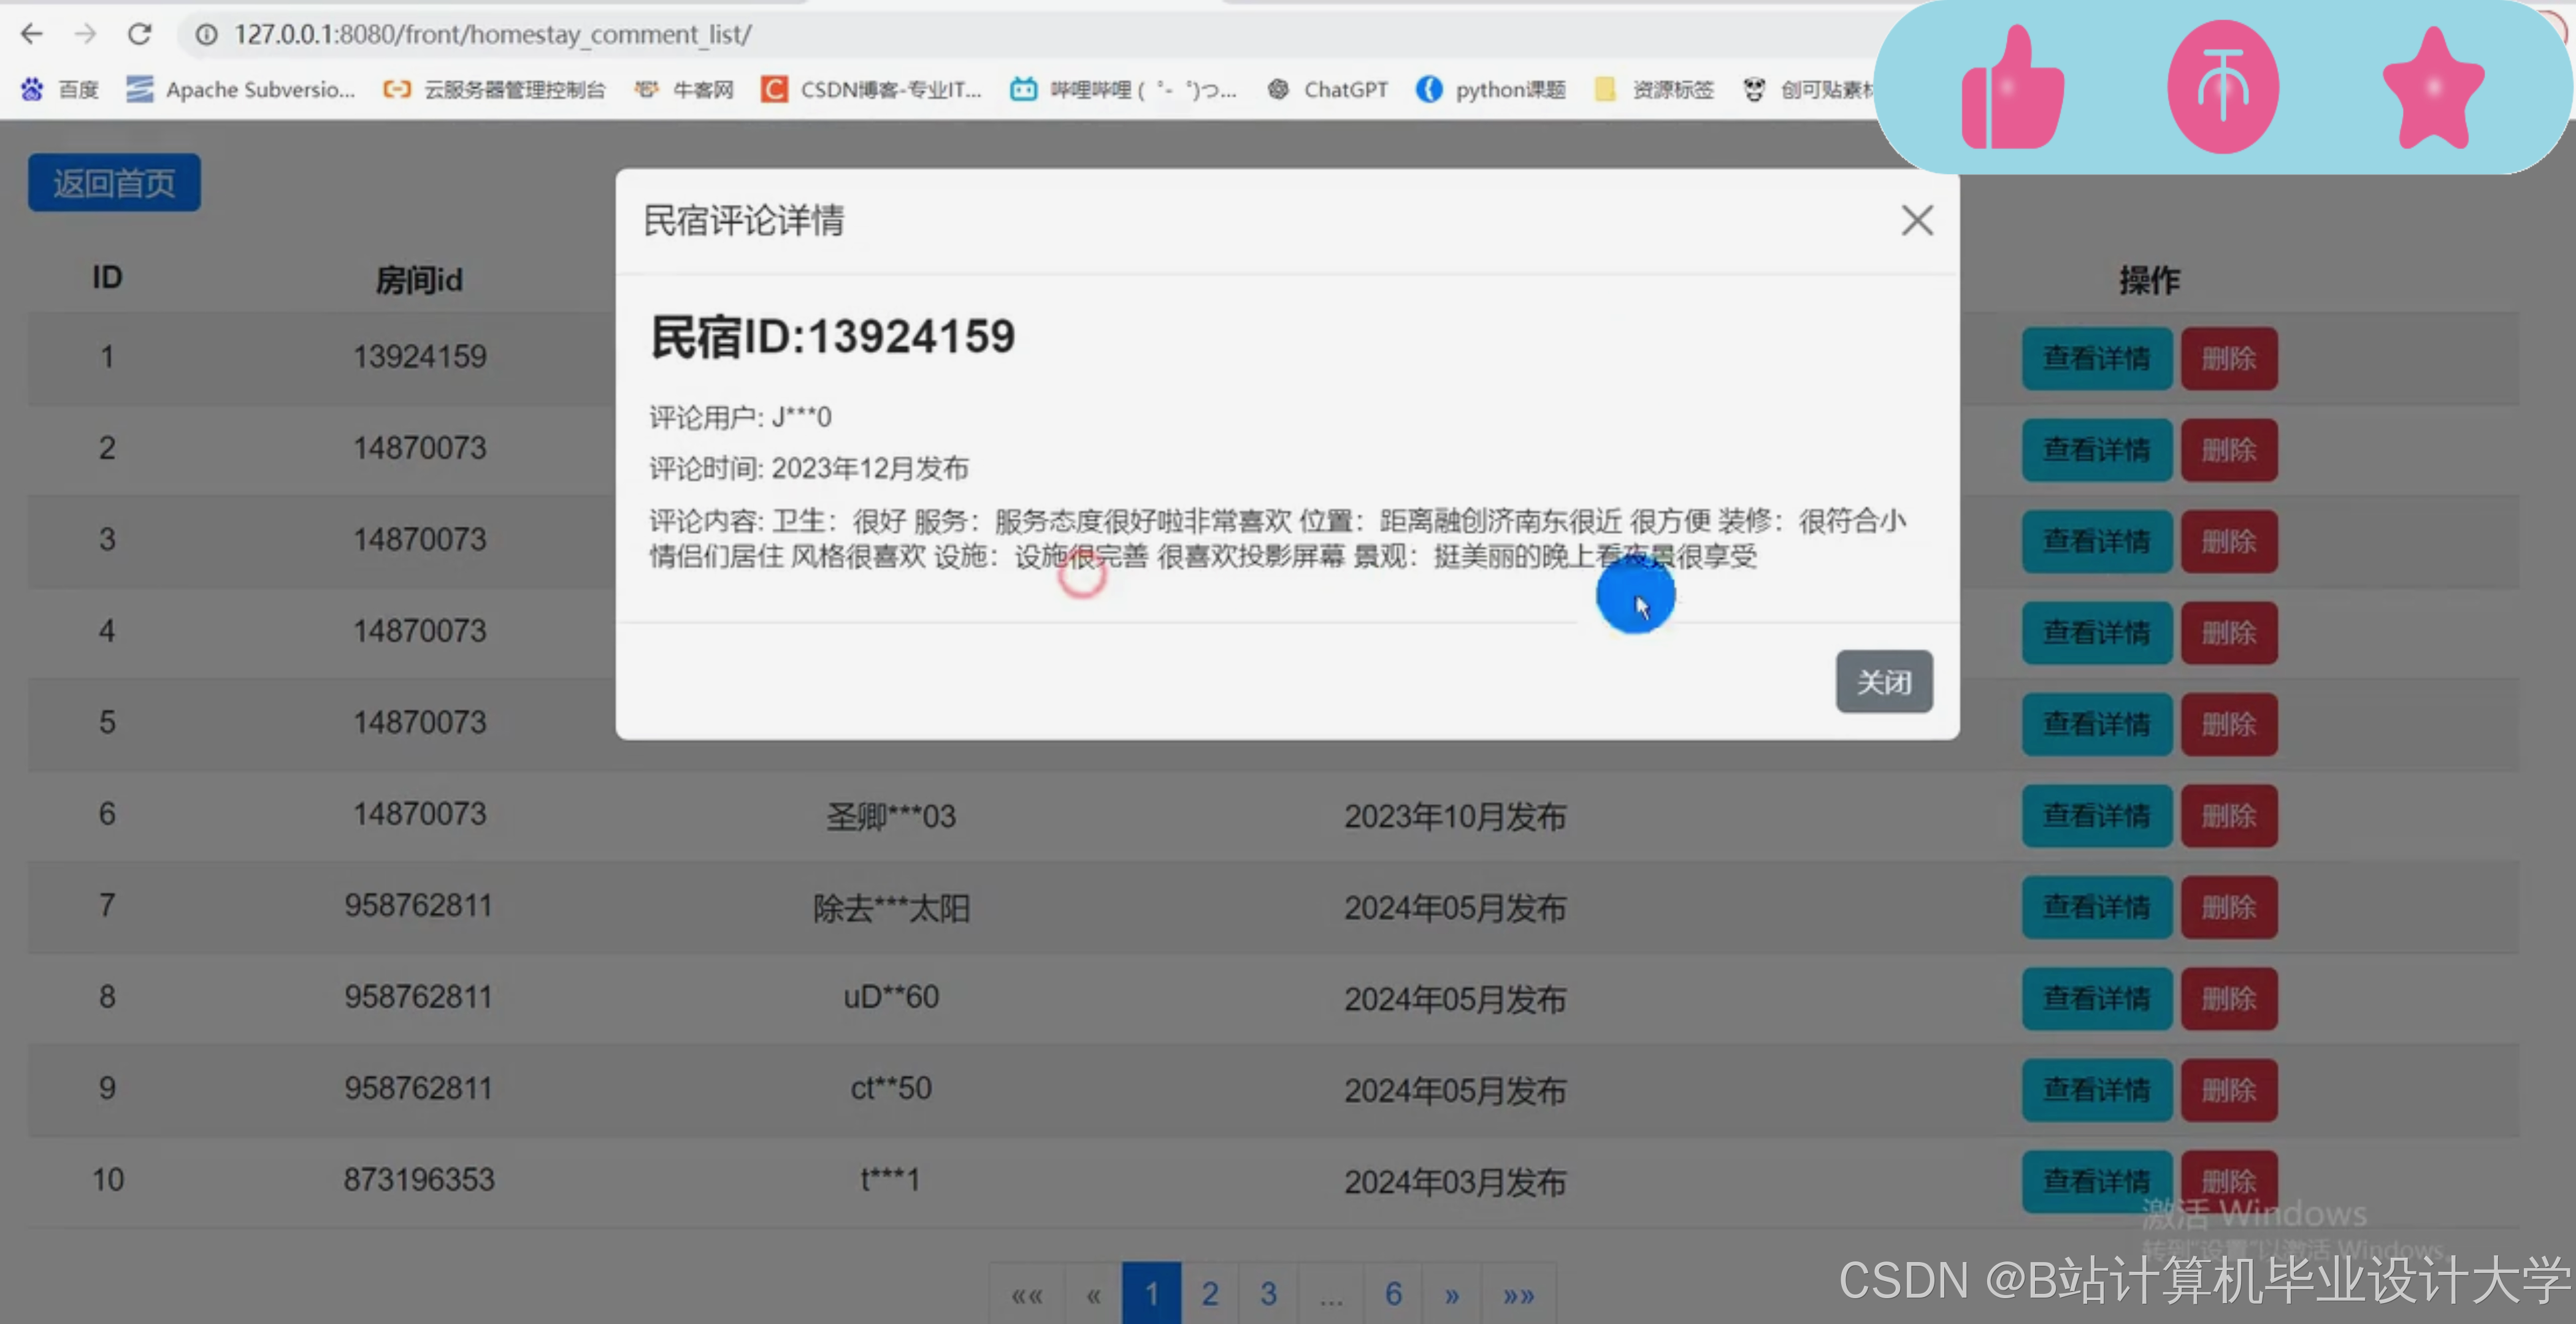
Task: Click the pink coin donate icon
Action: tap(2222, 88)
